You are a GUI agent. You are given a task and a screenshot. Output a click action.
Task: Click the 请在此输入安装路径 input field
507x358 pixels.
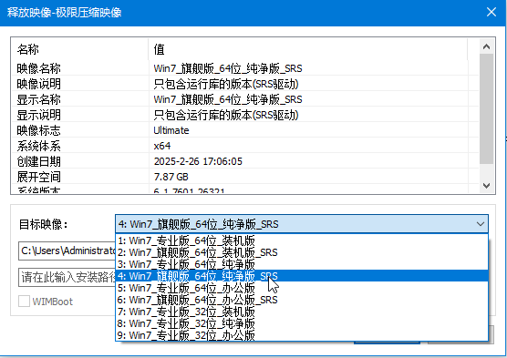(67, 277)
